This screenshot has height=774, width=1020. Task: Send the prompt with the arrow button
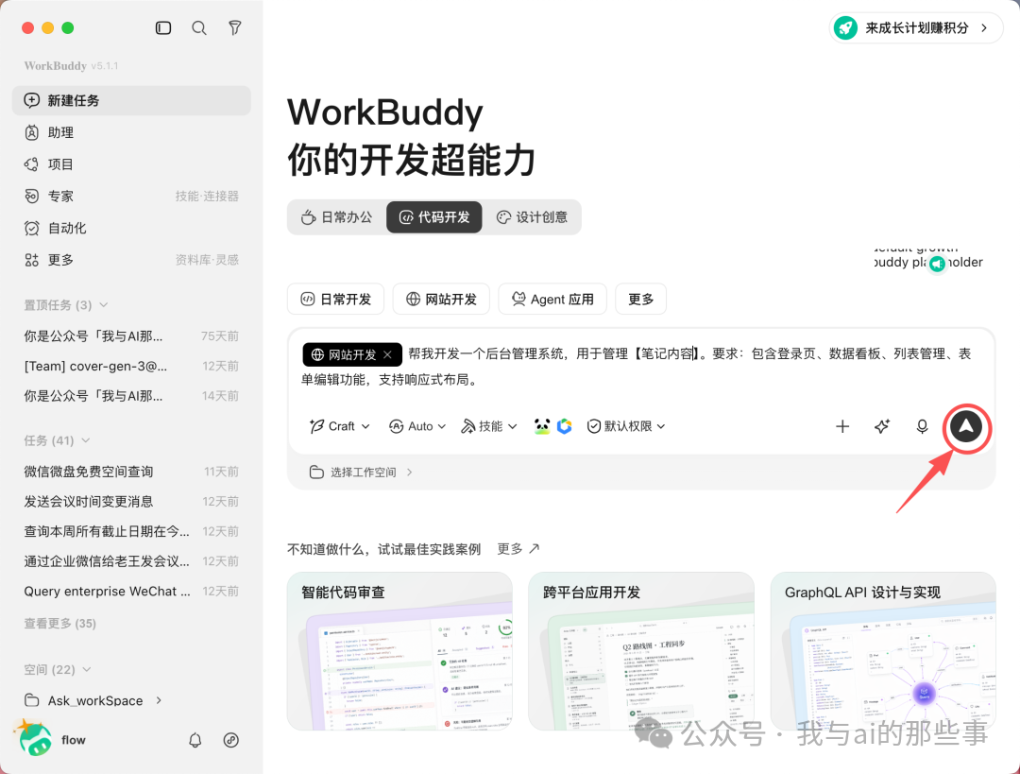[x=966, y=427]
